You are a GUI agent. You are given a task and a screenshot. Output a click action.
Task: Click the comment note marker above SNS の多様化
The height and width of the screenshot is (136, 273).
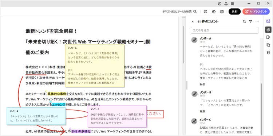pos(70,128)
